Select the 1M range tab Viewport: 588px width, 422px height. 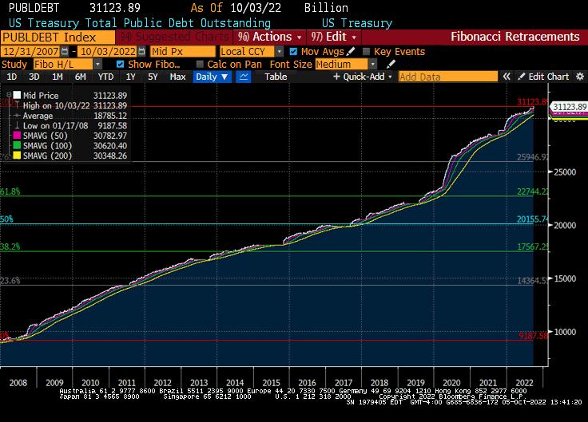pos(57,77)
